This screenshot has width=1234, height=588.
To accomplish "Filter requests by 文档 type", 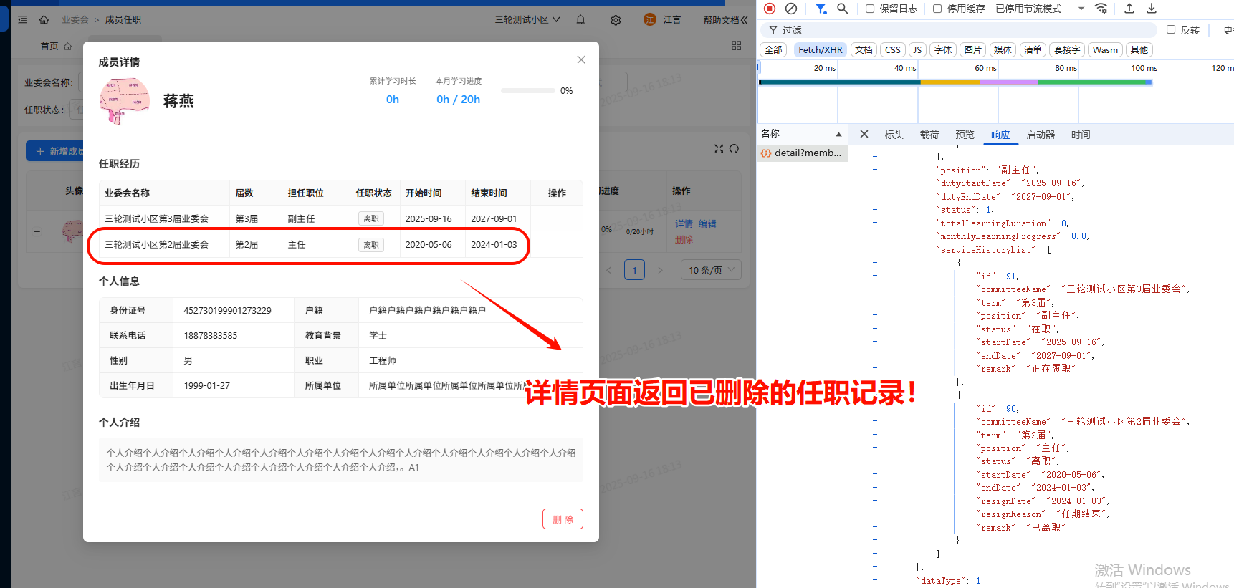I will tap(864, 49).
